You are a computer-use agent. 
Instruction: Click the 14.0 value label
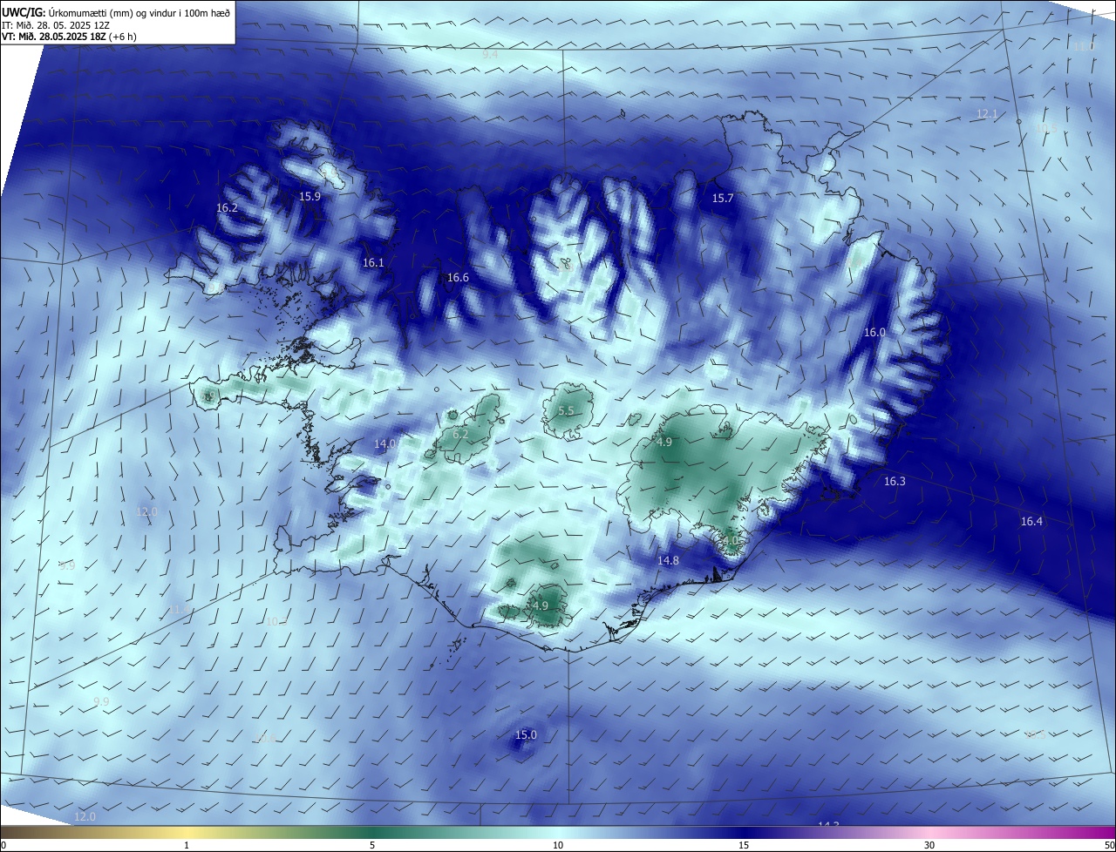[384, 444]
